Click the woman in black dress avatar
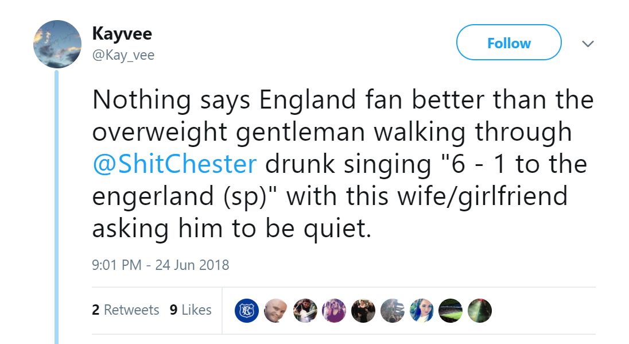Screen dimensions: 629x344 point(363,310)
